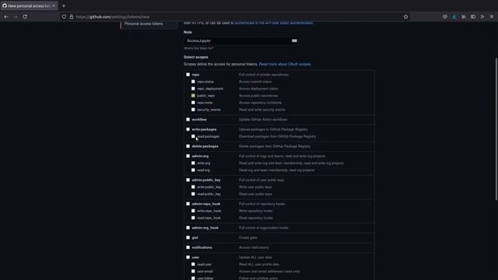
Task: Check the read:org checkbox
Action: click(193, 170)
